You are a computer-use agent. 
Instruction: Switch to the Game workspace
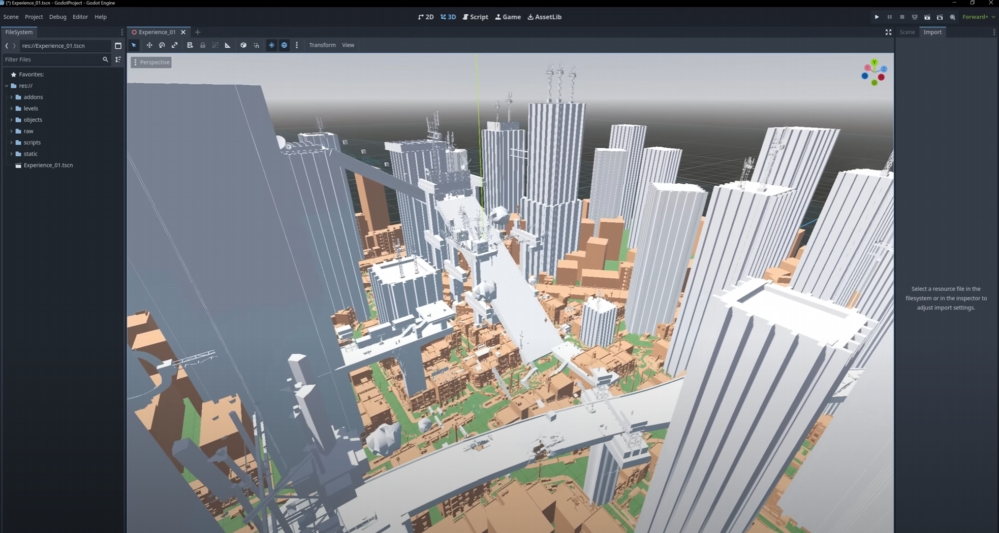click(x=508, y=17)
